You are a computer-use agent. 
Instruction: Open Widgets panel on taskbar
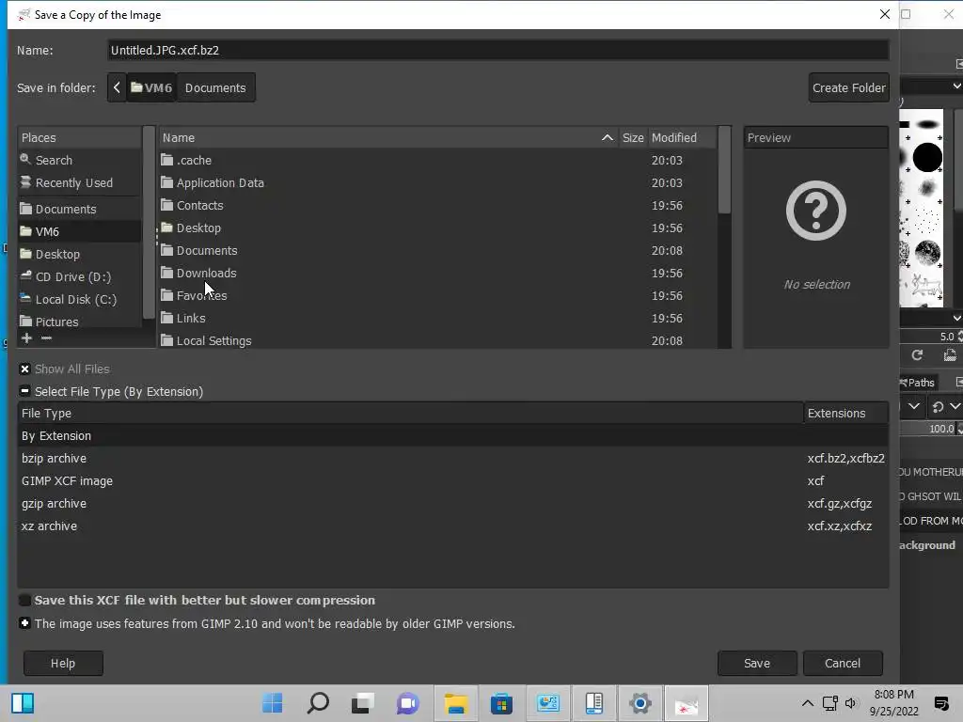click(23, 703)
